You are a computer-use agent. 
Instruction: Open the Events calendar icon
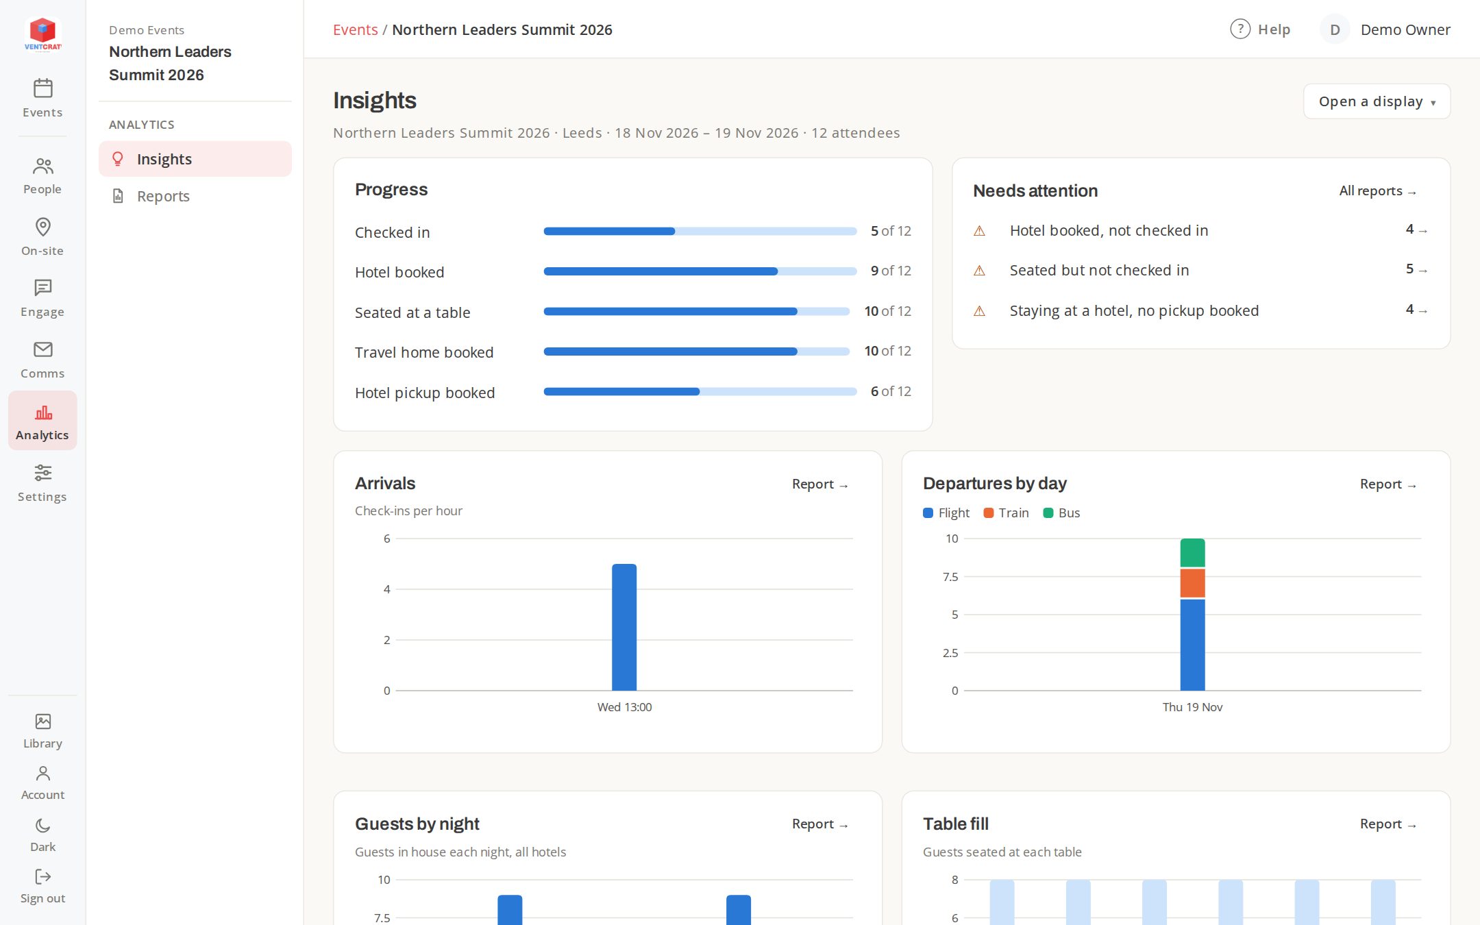(42, 88)
